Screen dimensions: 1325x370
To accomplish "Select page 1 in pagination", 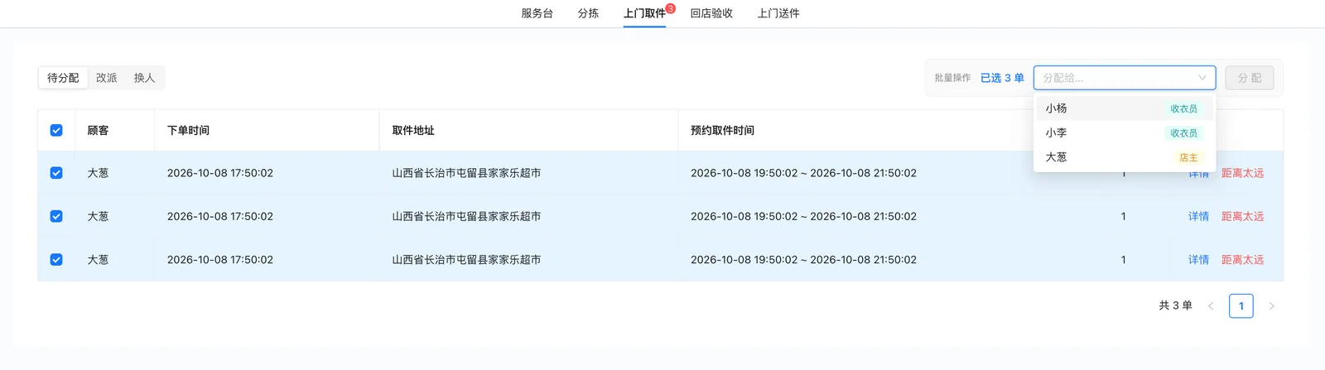I will coord(1241,305).
